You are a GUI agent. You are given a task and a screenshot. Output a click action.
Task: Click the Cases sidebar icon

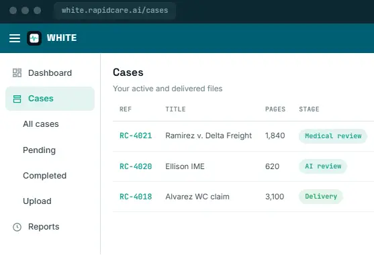pos(17,99)
